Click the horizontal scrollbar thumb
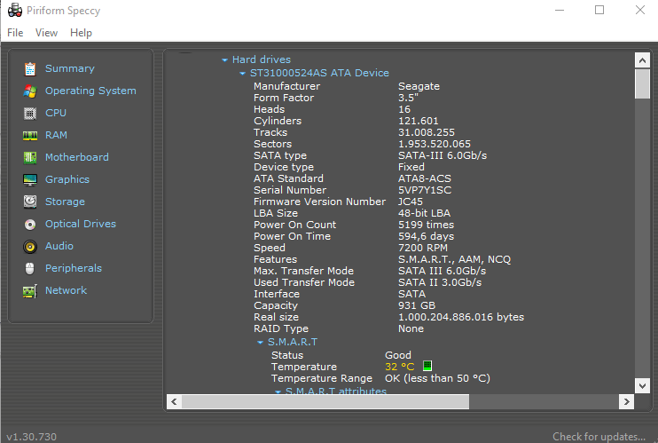The width and height of the screenshot is (658, 443). click(325, 402)
